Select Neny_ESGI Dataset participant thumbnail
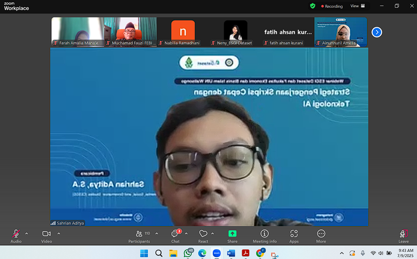This screenshot has height=259, width=417. (x=235, y=32)
